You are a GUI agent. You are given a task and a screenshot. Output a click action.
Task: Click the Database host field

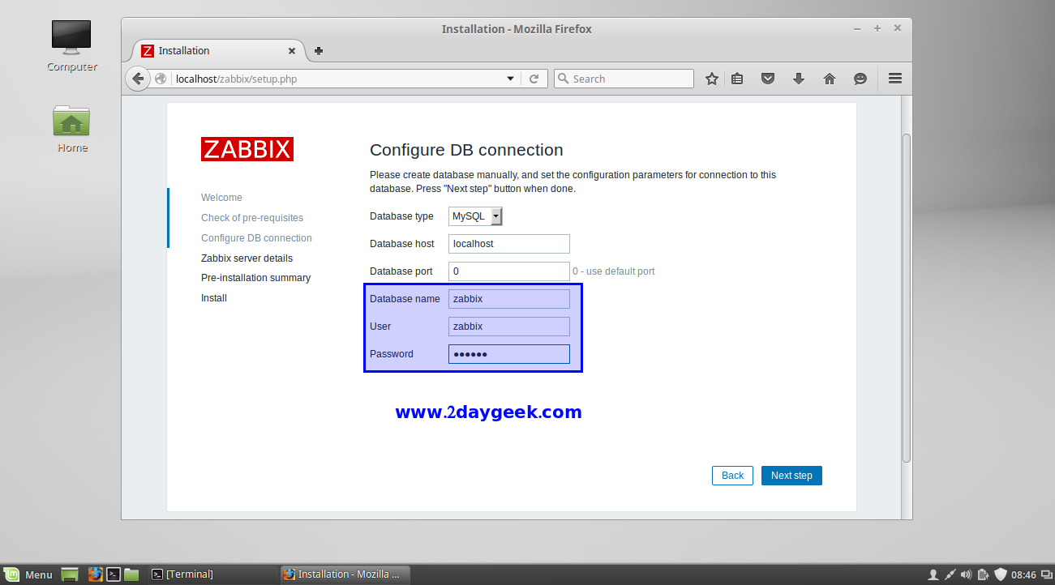[509, 244]
